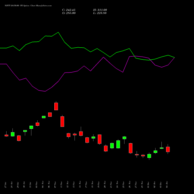Click the 14 Nov date label

pyautogui.click(x=80, y=185)
